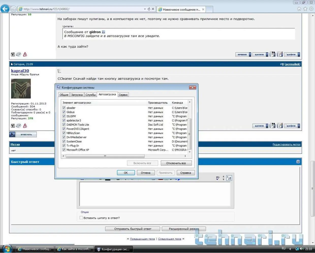Toggle the qloader startup checkbox
This screenshot has width=315, height=253.
click(64, 108)
